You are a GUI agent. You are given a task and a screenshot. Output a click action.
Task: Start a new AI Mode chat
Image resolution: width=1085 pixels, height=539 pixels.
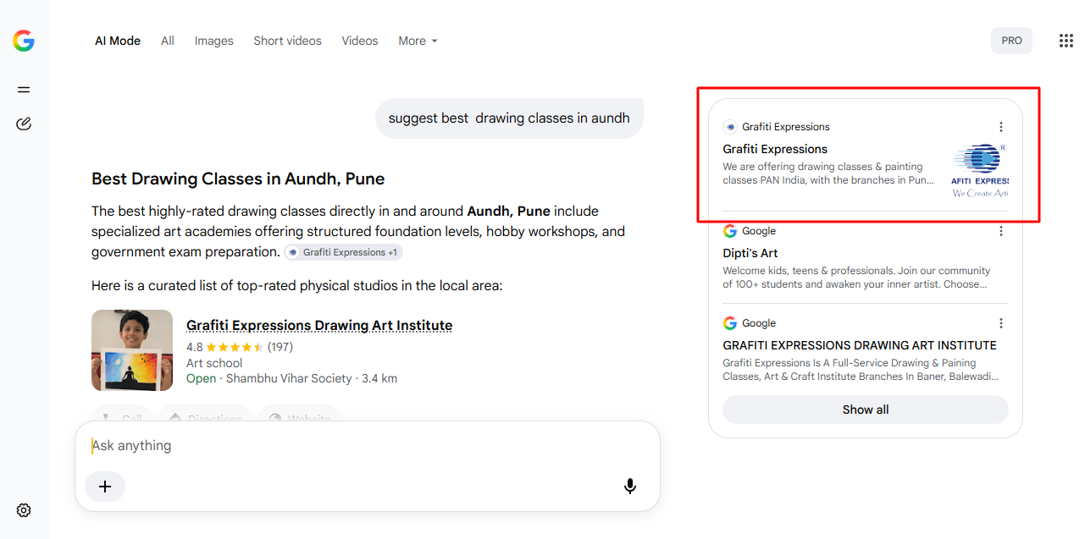[x=24, y=124]
